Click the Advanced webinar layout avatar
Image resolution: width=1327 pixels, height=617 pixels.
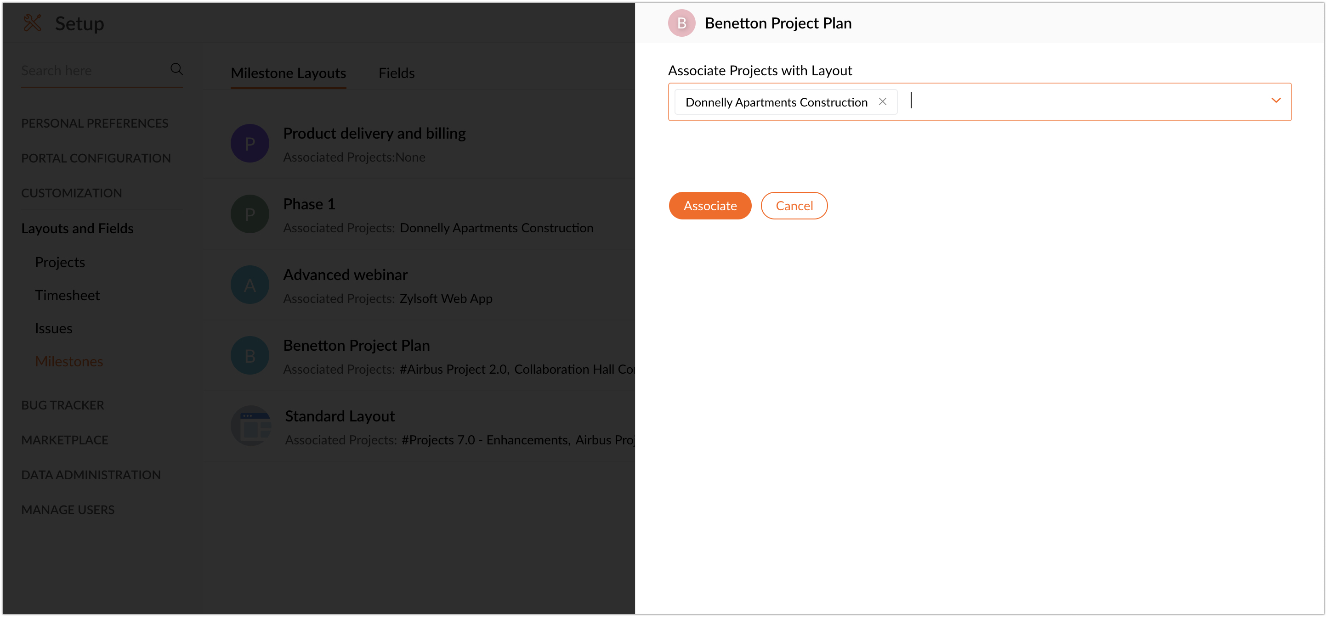coord(250,285)
